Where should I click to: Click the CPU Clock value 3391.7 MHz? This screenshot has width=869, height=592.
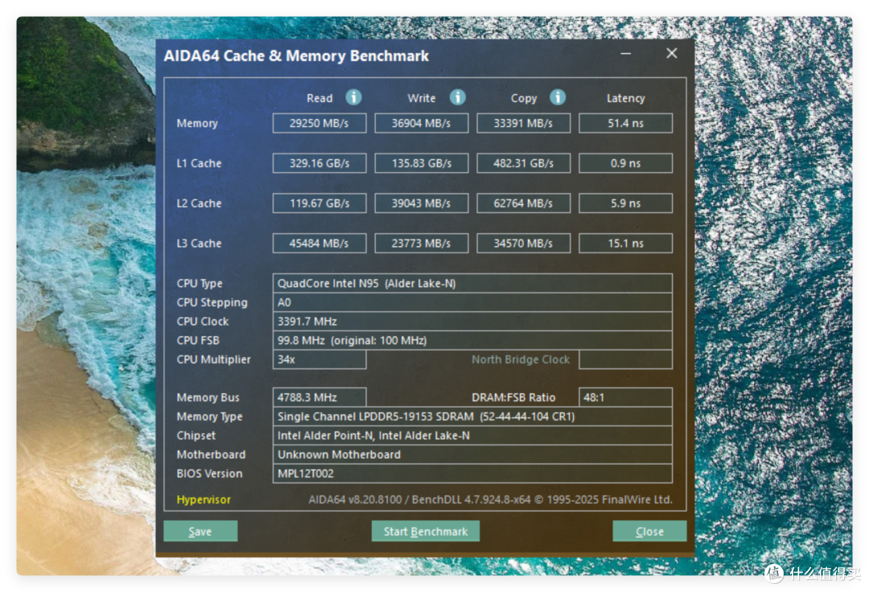(472, 321)
